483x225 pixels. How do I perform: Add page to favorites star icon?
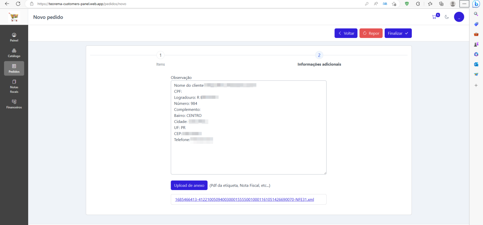394,4
